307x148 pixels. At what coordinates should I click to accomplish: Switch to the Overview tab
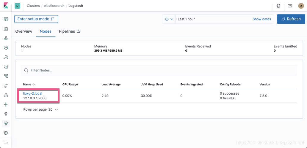(24, 31)
